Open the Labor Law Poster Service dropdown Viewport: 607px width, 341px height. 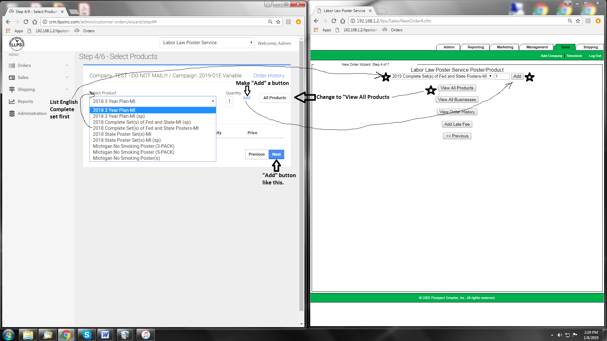point(207,43)
